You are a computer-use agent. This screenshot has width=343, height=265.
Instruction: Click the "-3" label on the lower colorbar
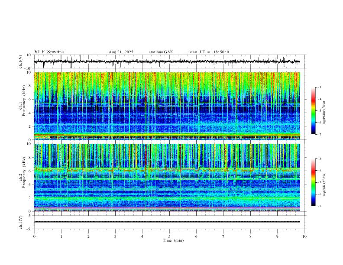tap(320, 159)
